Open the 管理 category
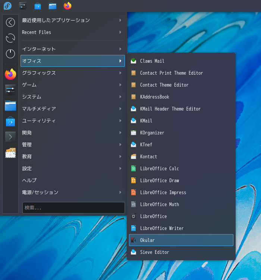 point(73,144)
